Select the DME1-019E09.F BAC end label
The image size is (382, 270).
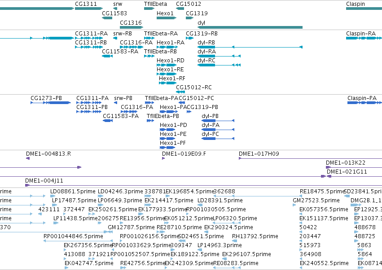point(184,154)
